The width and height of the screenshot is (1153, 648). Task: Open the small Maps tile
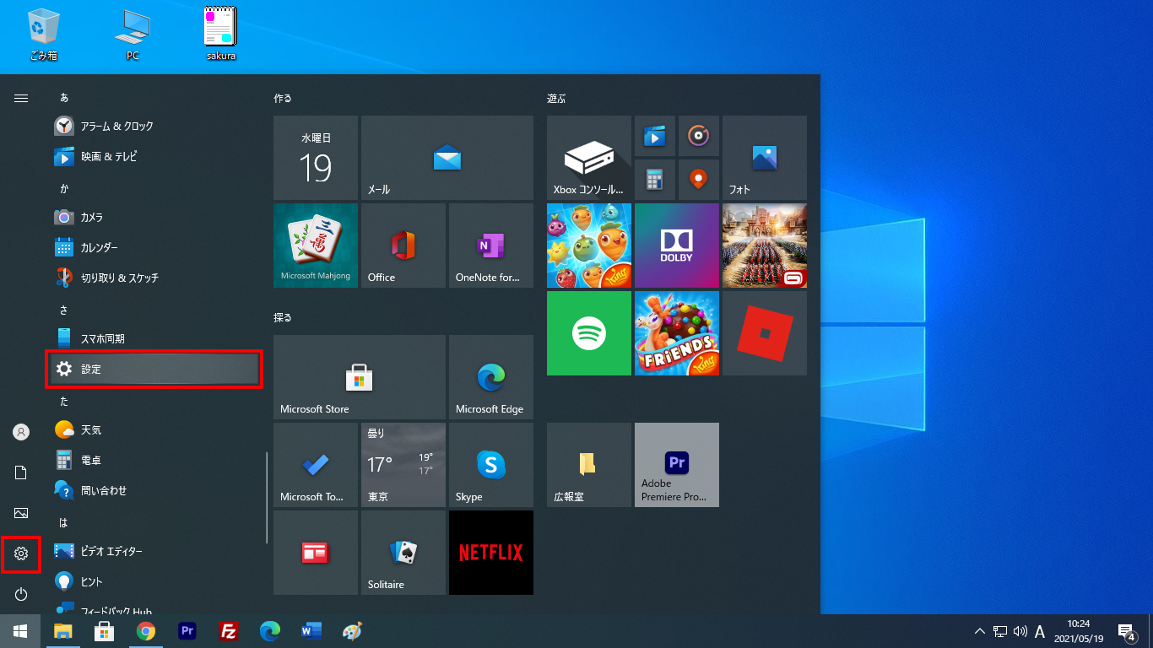point(699,180)
